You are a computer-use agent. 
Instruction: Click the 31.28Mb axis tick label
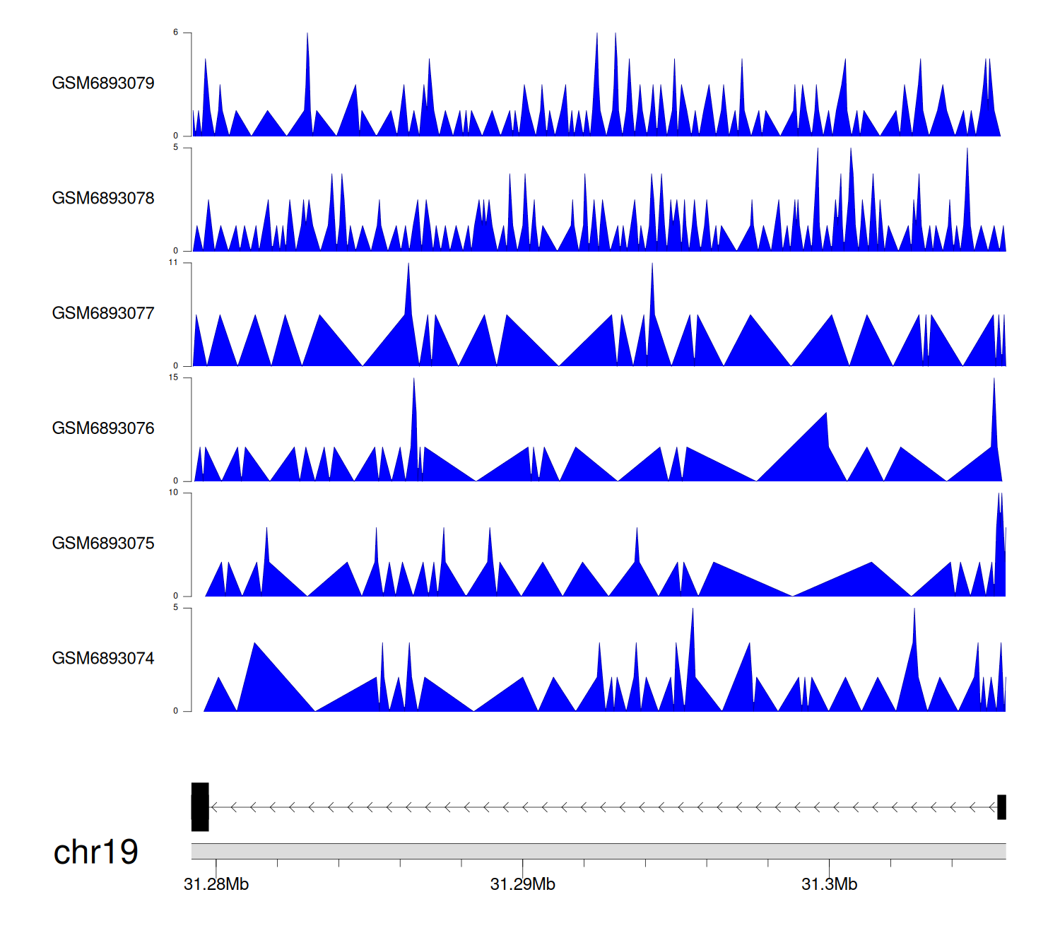216,885
